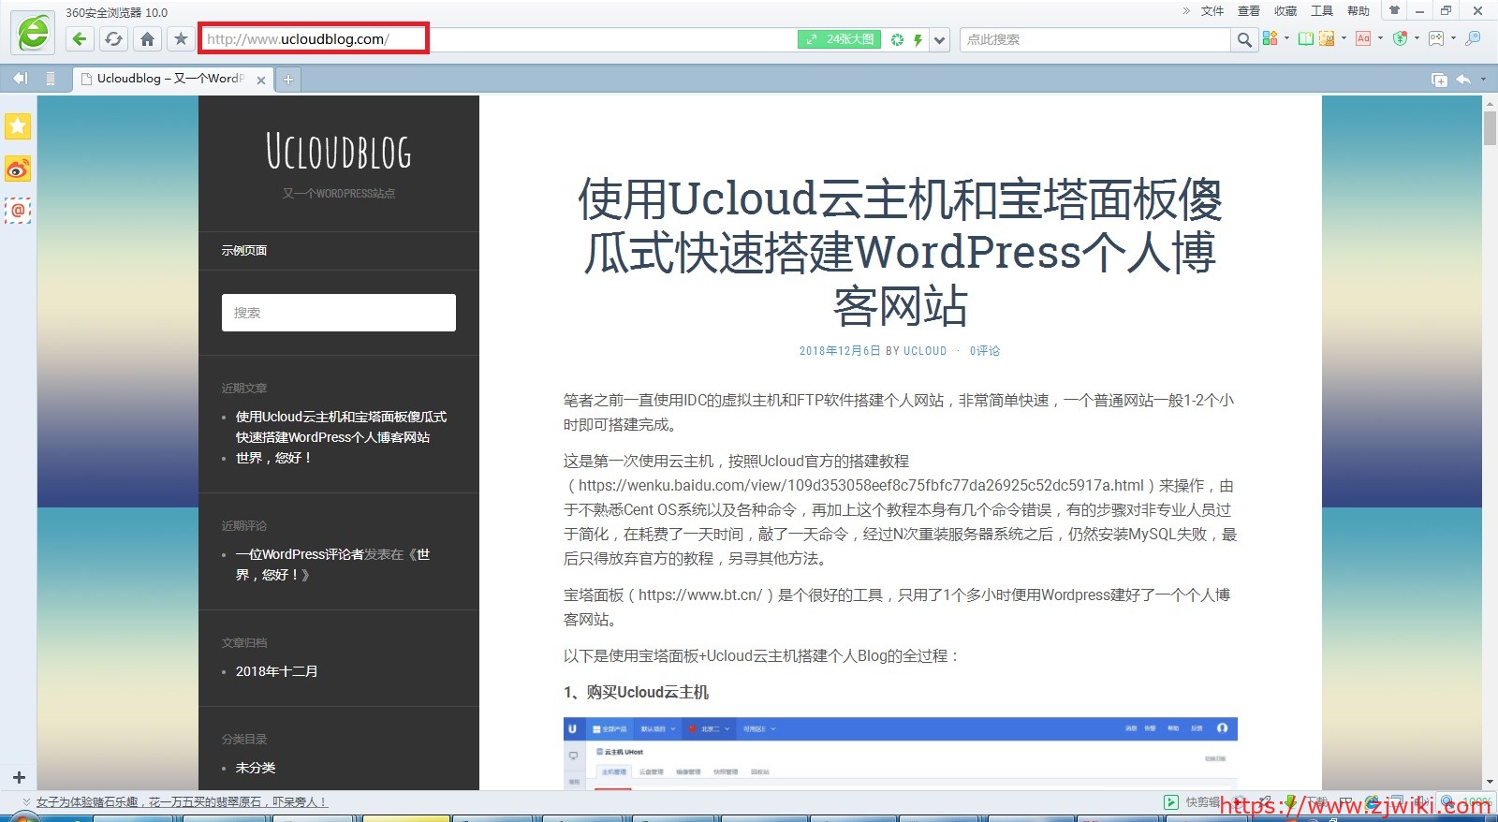Image resolution: width=1498 pixels, height=822 pixels.
Task: Open dropdown beside the undo-close-tab arrow
Action: tap(1483, 80)
